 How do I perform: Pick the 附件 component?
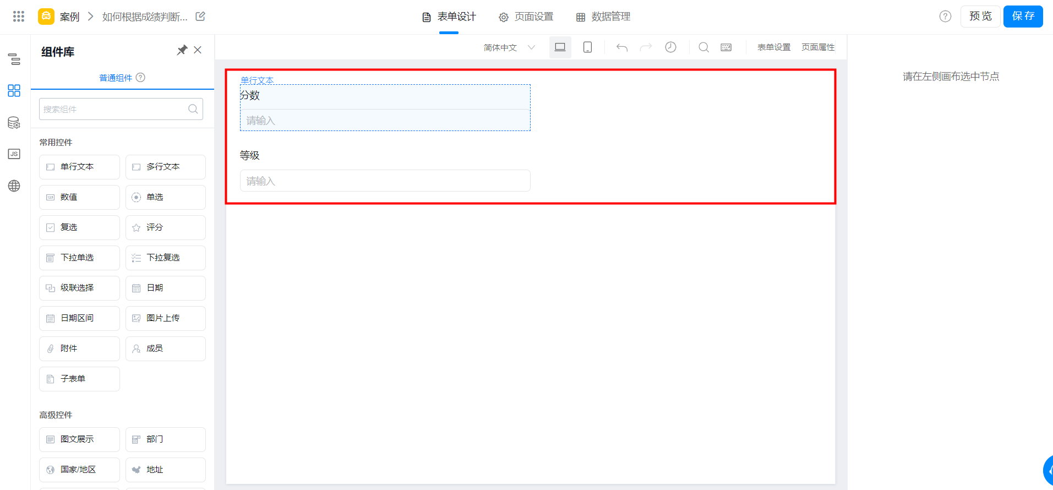tap(79, 349)
